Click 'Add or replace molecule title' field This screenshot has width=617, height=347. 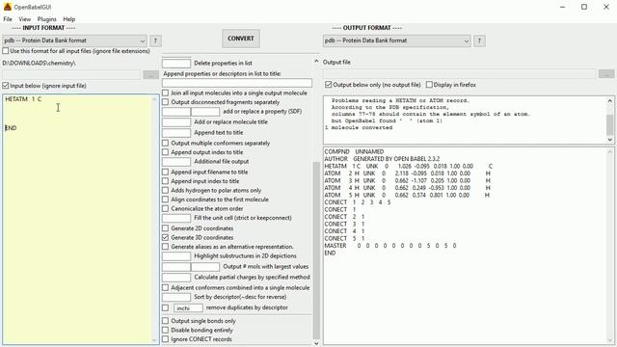[x=176, y=122]
